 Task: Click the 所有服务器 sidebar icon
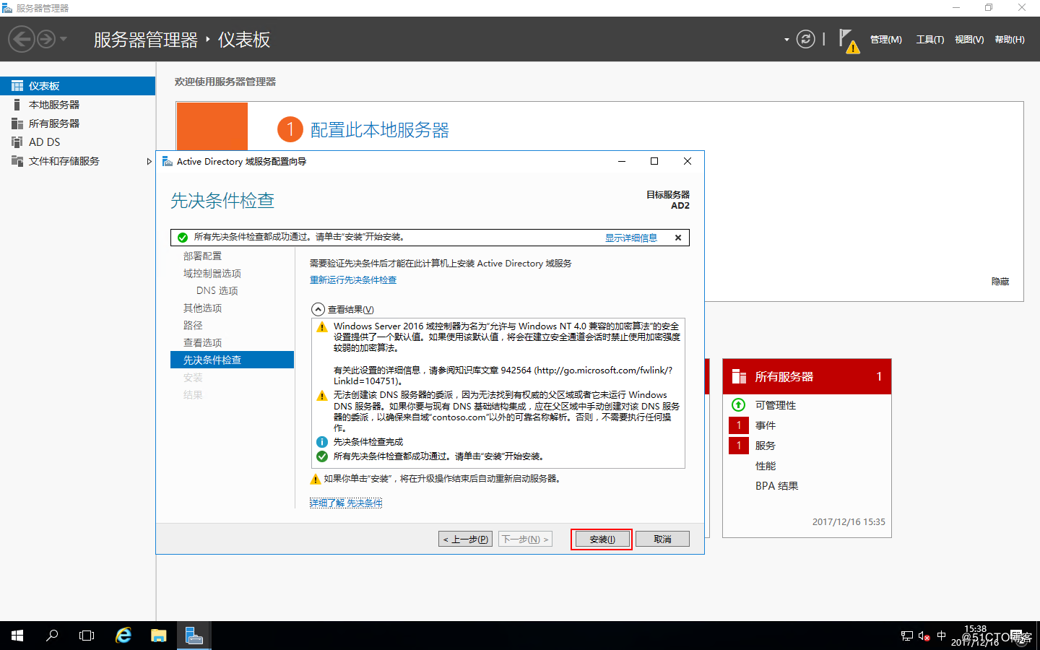tap(17, 123)
